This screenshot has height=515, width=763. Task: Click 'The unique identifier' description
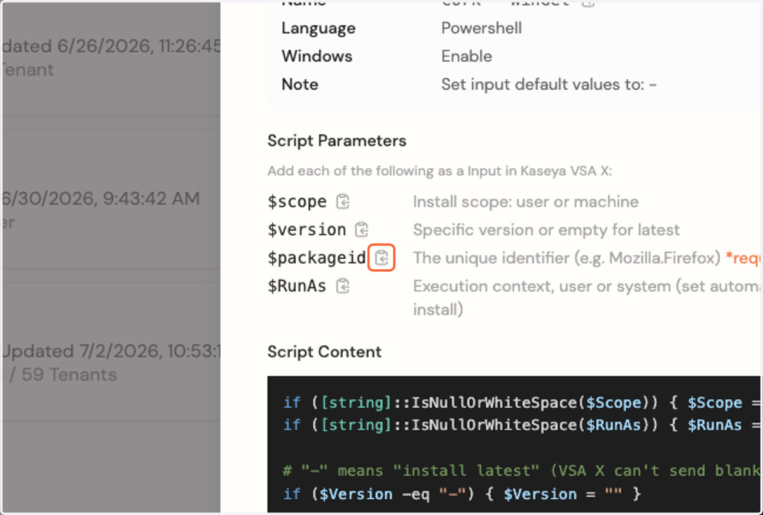(x=567, y=258)
